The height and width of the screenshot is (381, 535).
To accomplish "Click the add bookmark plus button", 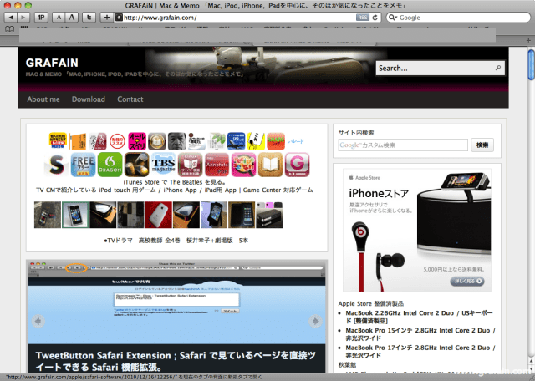I will pos(106,17).
